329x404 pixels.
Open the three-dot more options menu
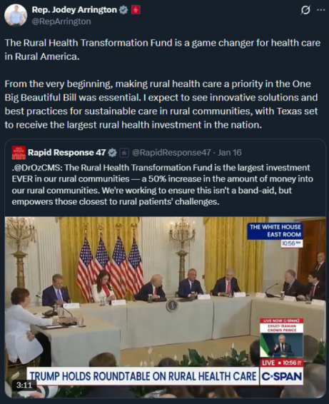click(320, 10)
